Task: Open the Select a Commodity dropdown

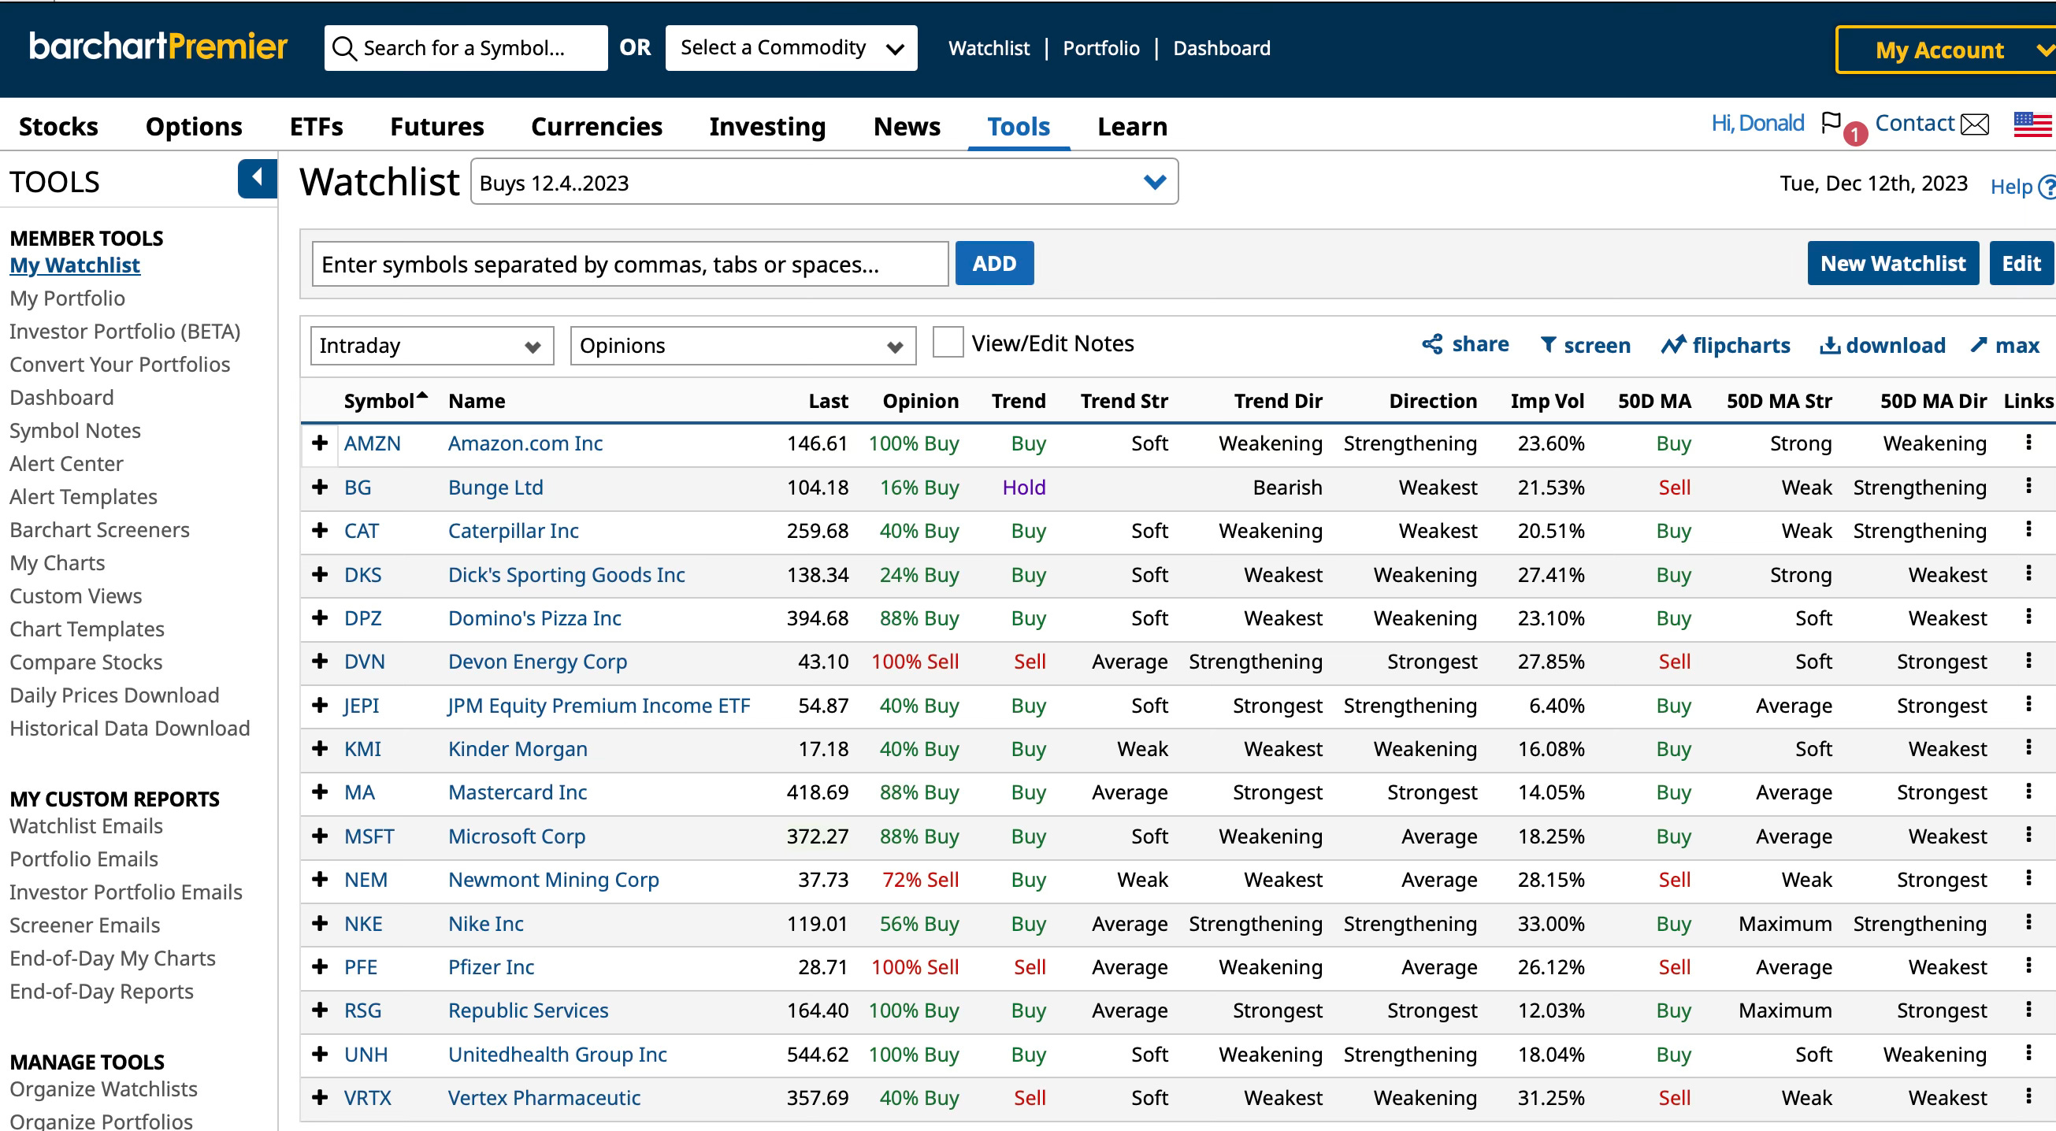Action: click(791, 48)
